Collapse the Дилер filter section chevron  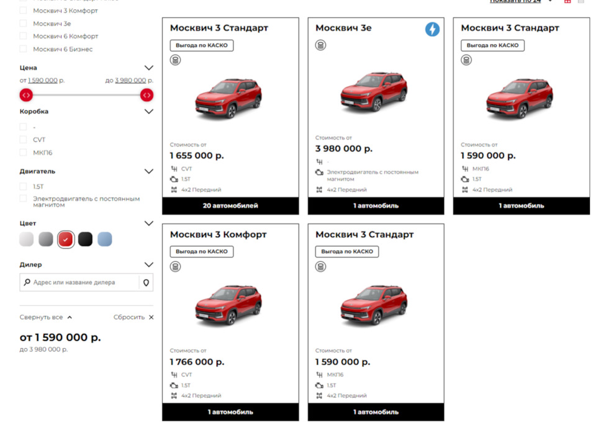tap(149, 265)
